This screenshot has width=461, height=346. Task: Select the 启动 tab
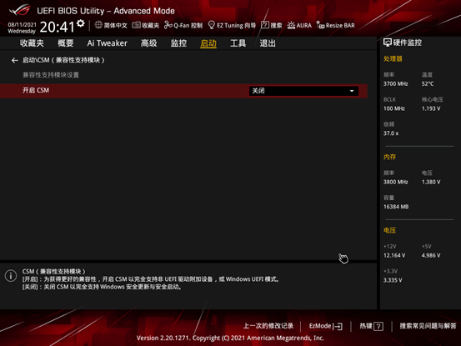208,43
